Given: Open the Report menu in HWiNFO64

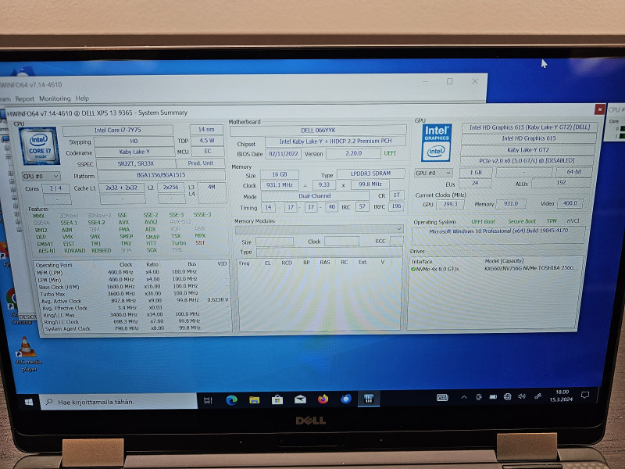Looking at the screenshot, I should click(25, 99).
